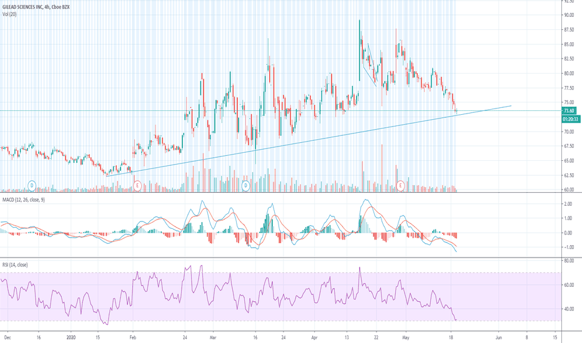582x343 pixels.
Task: Click the current price label 73.60
Action: pos(569,110)
